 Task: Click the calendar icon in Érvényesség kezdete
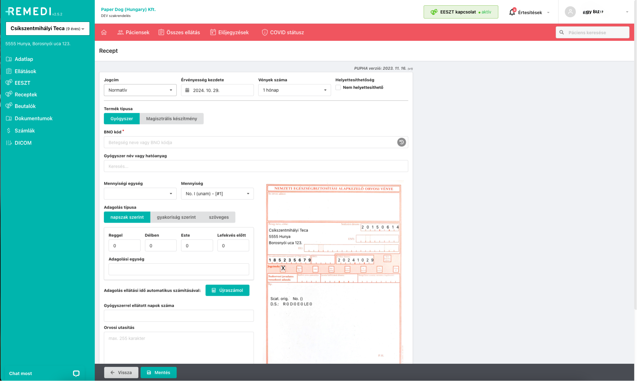pyautogui.click(x=187, y=90)
